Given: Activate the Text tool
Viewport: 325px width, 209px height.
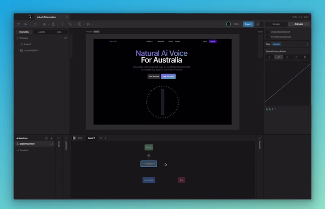Looking at the screenshot, I should click(63, 24).
